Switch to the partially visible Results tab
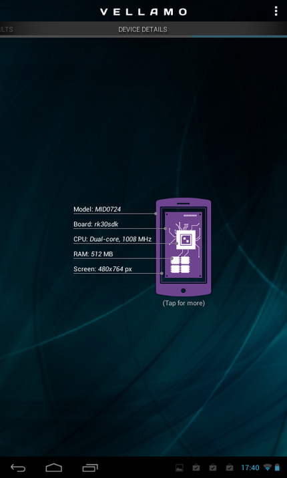This screenshot has width=287, height=478. [x=7, y=29]
